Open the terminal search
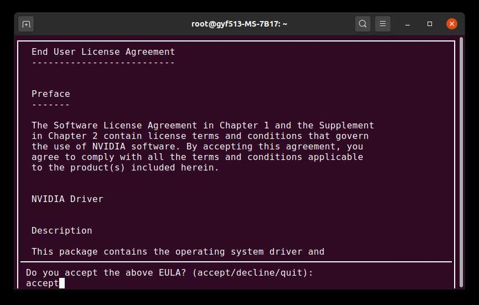The width and height of the screenshot is (479, 305). click(x=363, y=24)
